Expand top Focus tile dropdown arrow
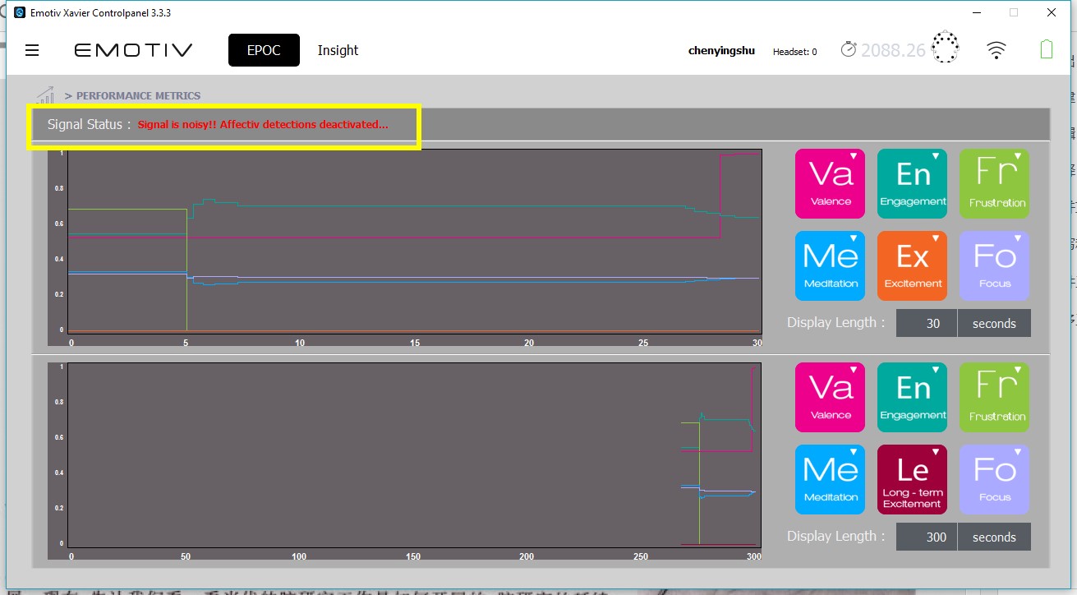The image size is (1077, 595). (x=1018, y=238)
